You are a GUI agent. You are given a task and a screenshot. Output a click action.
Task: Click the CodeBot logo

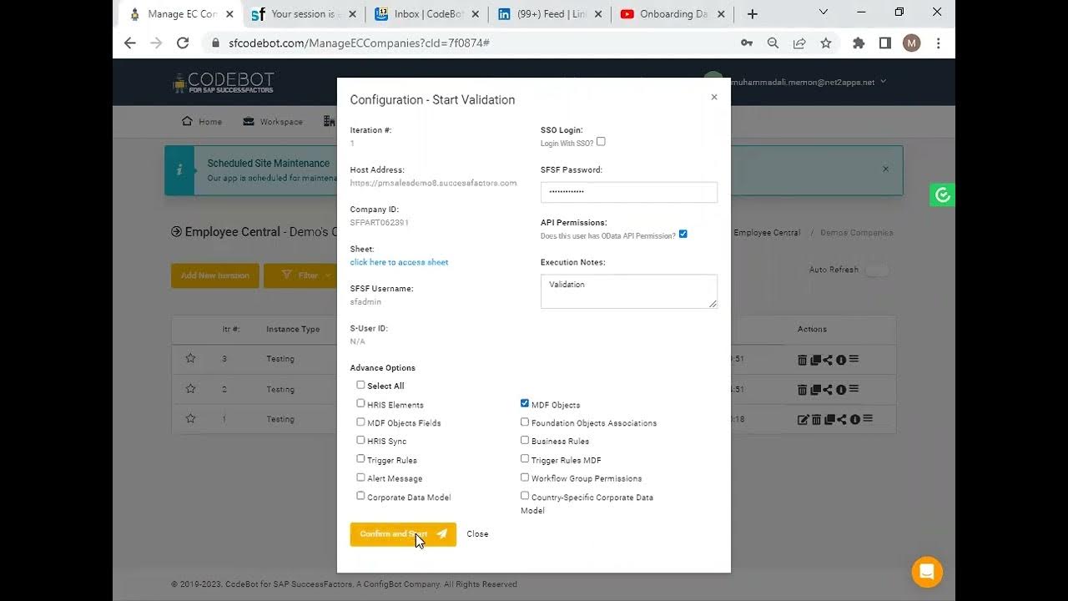tap(223, 83)
